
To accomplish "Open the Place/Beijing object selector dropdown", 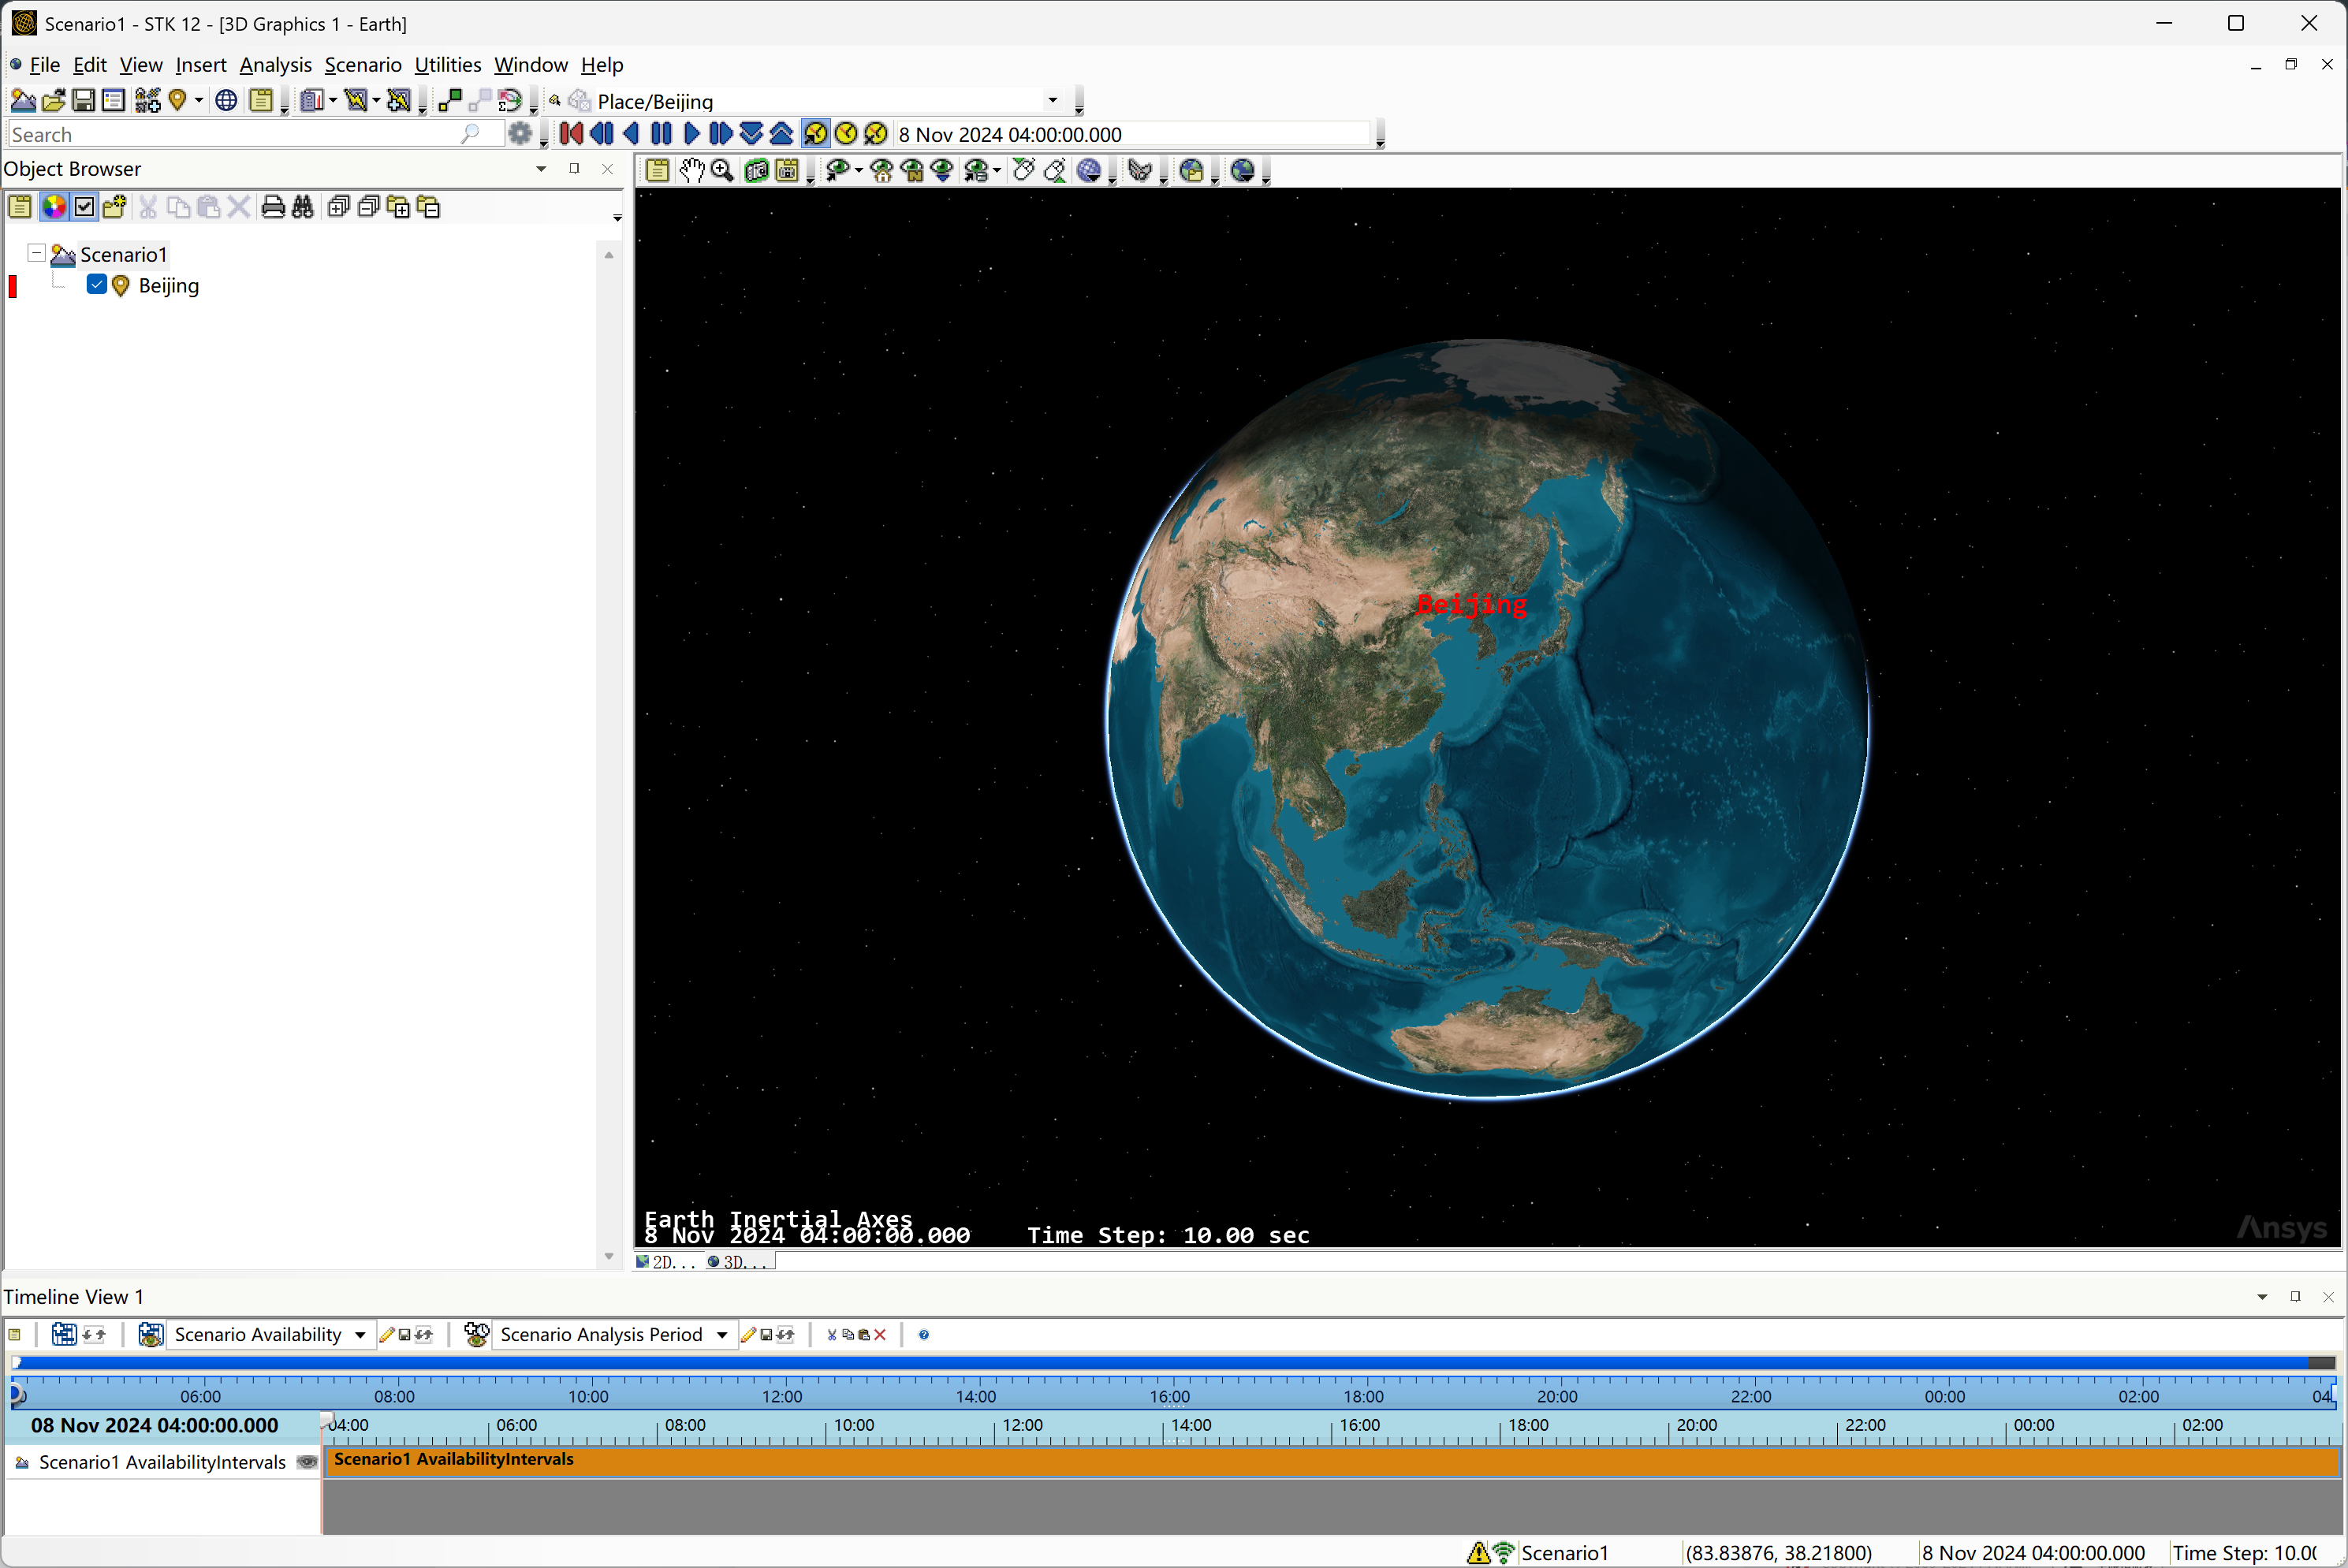I will coord(1052,101).
